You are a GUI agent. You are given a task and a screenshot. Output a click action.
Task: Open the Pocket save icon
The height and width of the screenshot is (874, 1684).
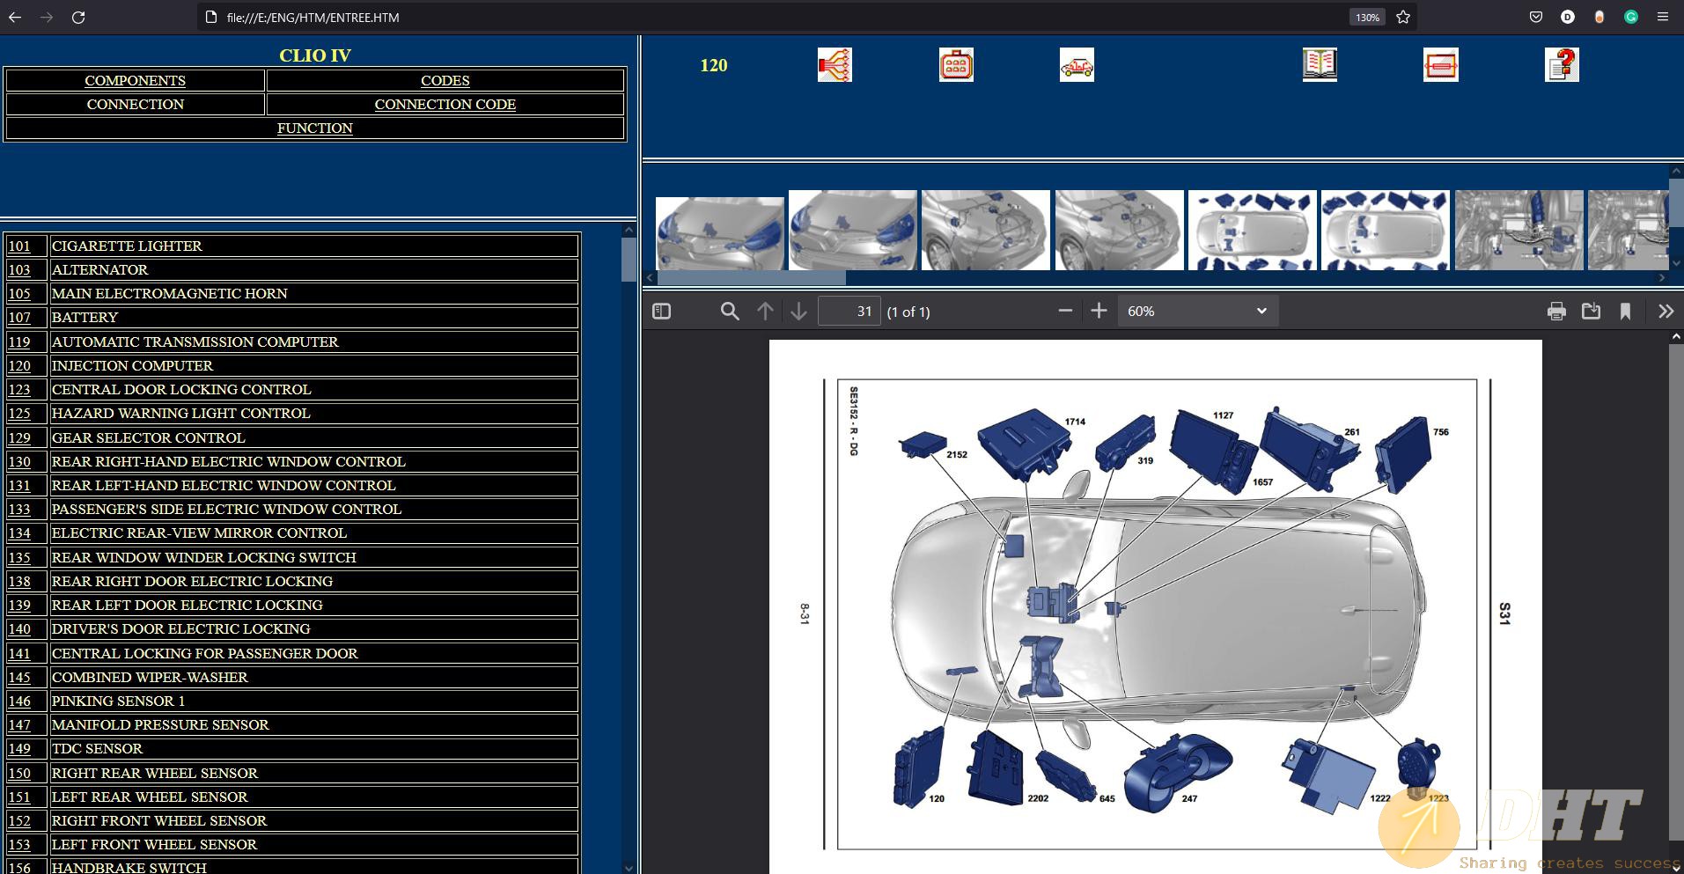point(1536,17)
